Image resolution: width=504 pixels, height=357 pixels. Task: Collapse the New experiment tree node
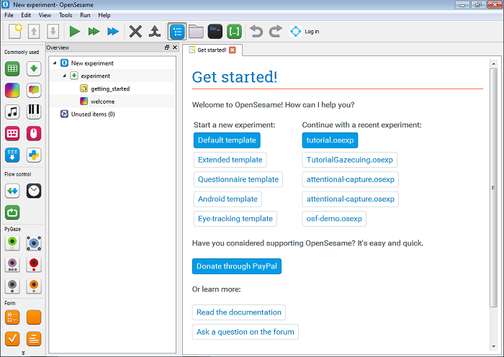click(55, 63)
